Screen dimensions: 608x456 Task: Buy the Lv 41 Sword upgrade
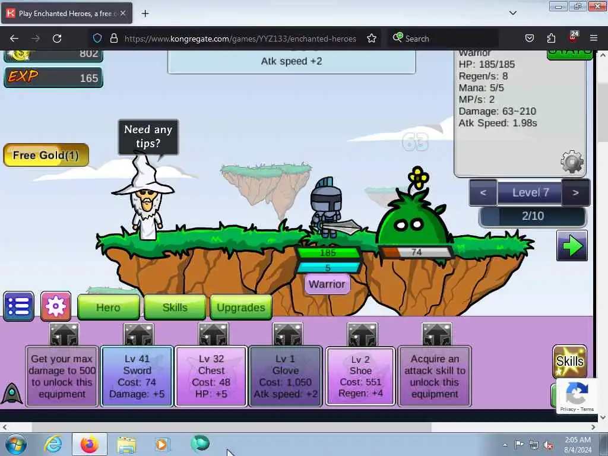pyautogui.click(x=137, y=376)
